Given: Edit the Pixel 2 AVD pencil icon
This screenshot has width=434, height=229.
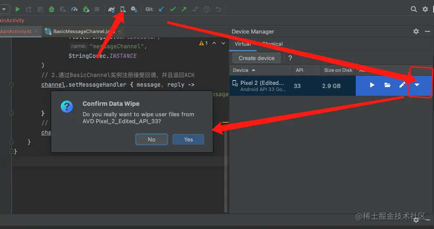Looking at the screenshot, I should coord(402,85).
